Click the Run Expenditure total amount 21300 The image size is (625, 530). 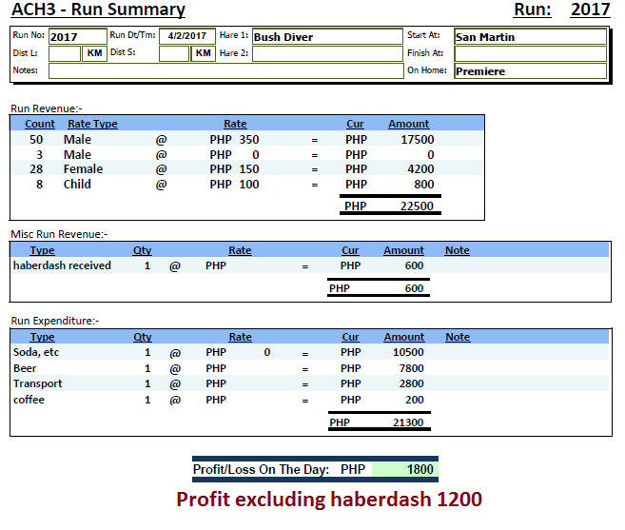point(408,422)
